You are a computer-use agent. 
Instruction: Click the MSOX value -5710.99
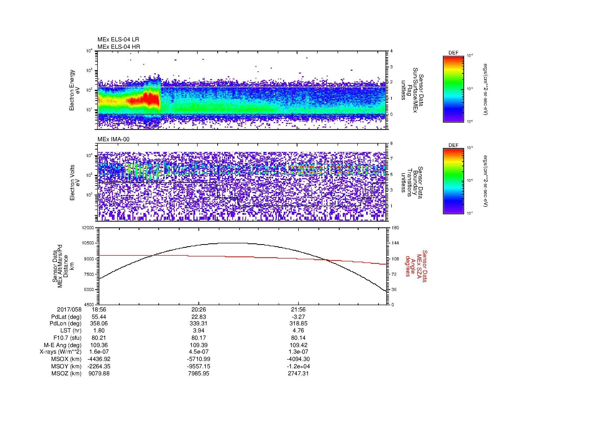pyautogui.click(x=199, y=359)
